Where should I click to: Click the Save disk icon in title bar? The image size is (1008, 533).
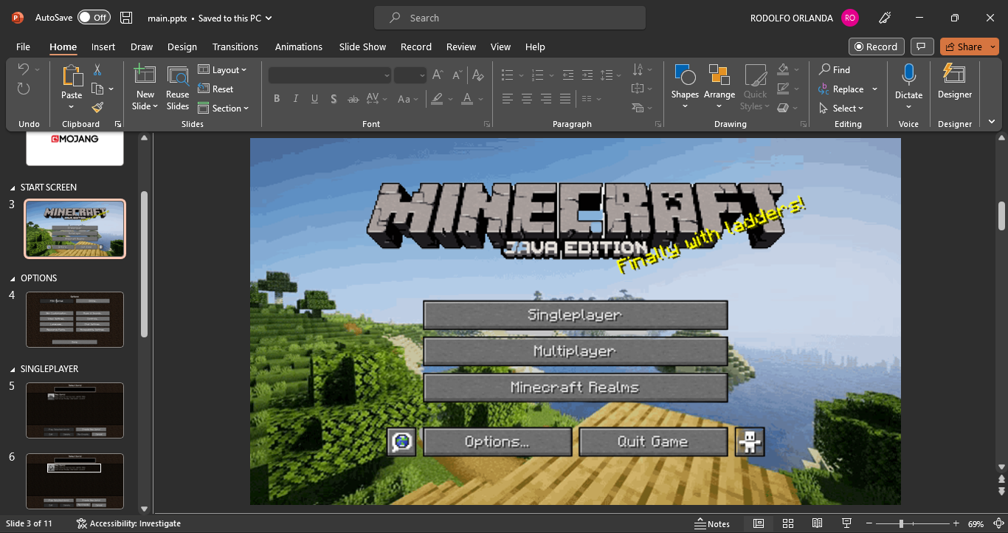(126, 18)
